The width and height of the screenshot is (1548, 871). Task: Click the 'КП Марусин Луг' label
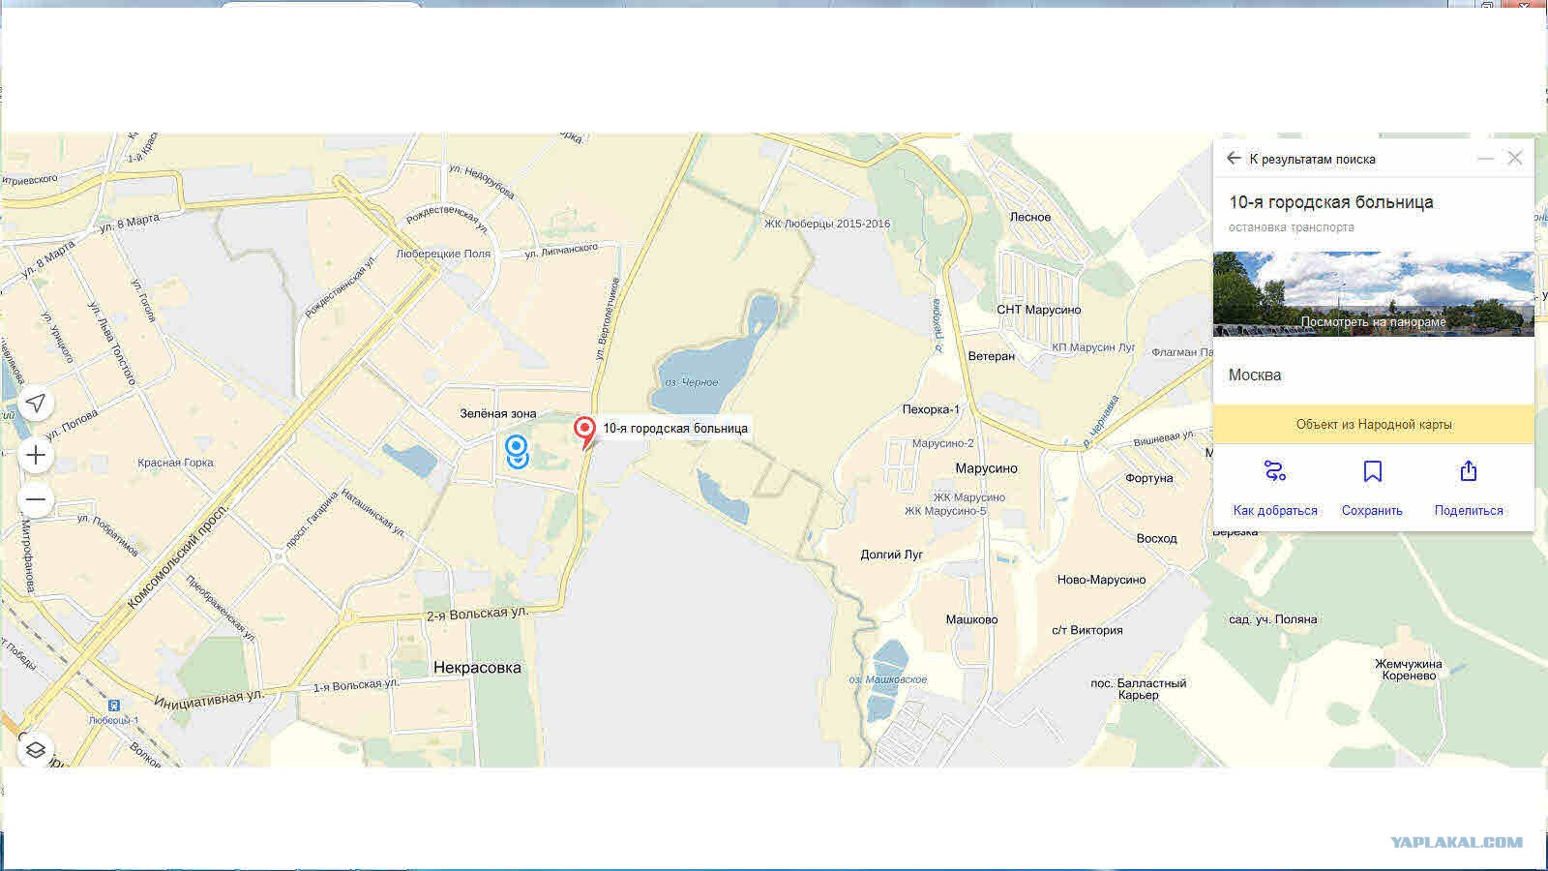(x=1093, y=346)
